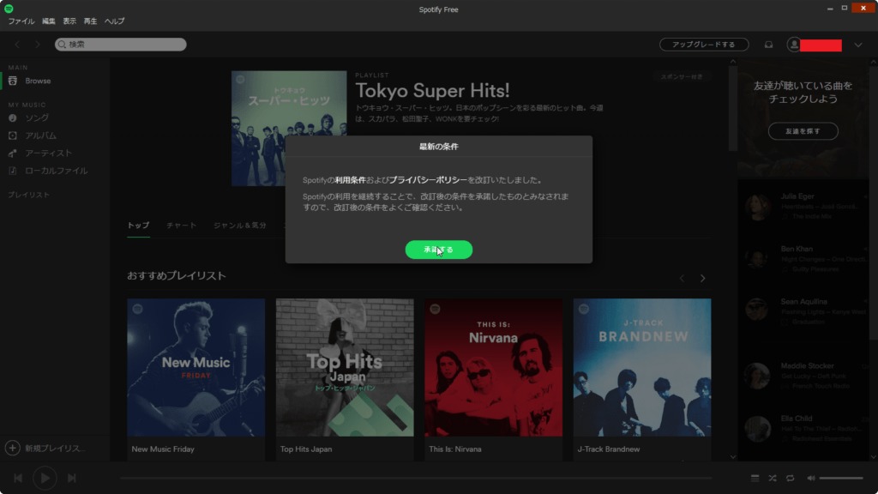Switch to the トップ tab

coord(138,226)
